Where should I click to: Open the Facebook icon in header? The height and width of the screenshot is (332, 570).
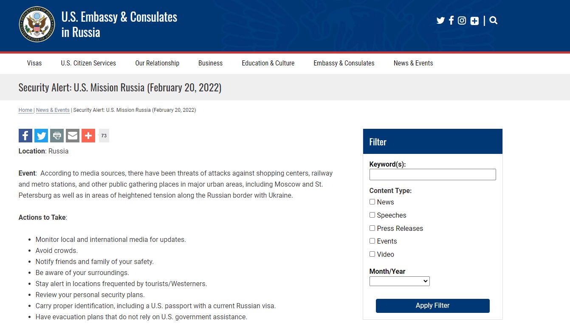coord(451,20)
